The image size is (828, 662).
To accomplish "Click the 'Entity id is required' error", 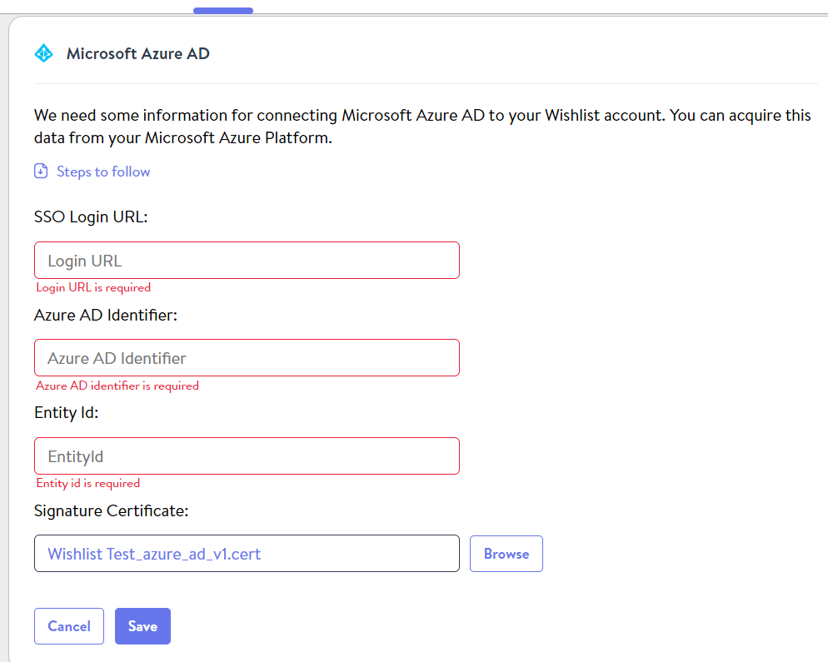I will (x=88, y=483).
